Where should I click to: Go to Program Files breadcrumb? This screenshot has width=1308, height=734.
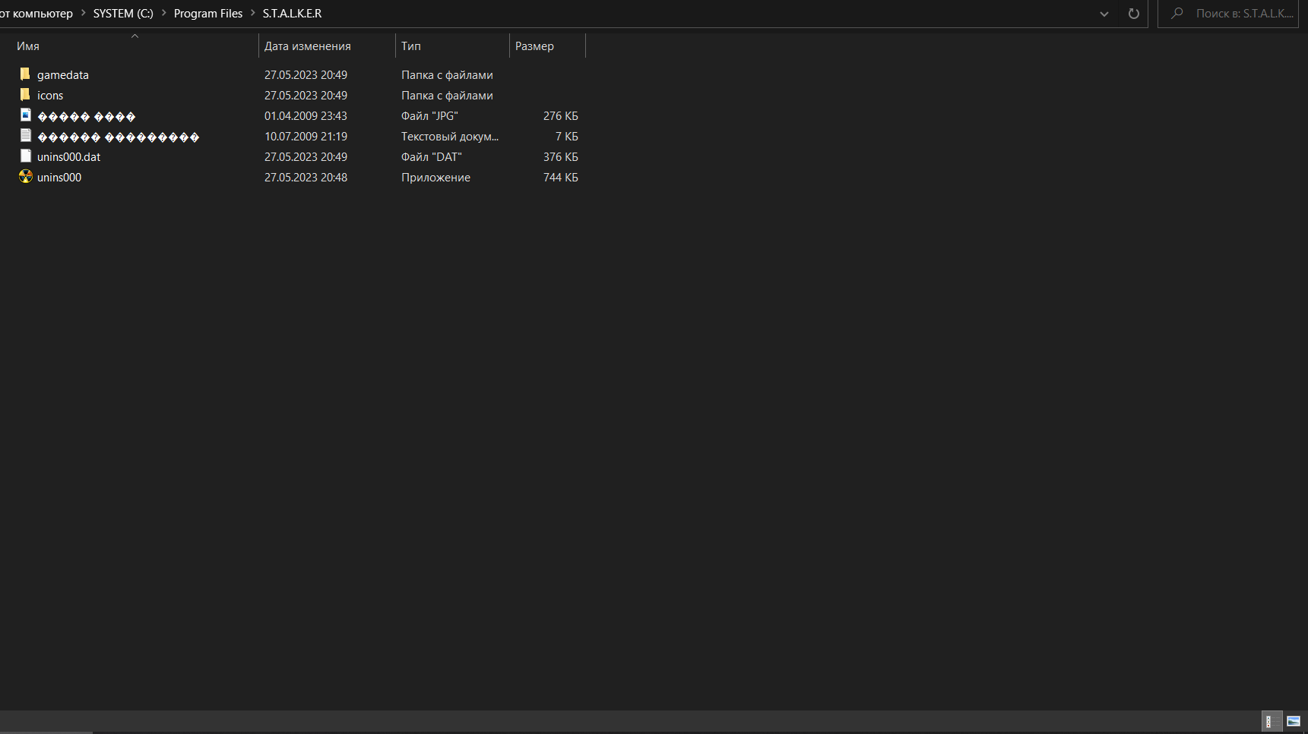tap(208, 14)
